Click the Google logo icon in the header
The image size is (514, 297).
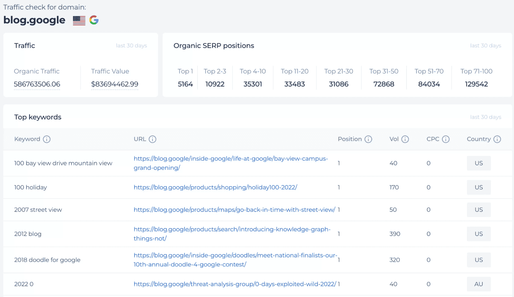click(x=94, y=20)
